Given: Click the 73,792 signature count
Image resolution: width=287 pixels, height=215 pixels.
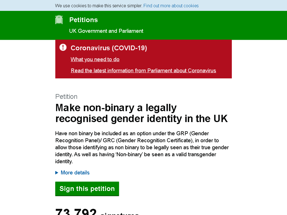Looking at the screenshot, I should point(76,212).
